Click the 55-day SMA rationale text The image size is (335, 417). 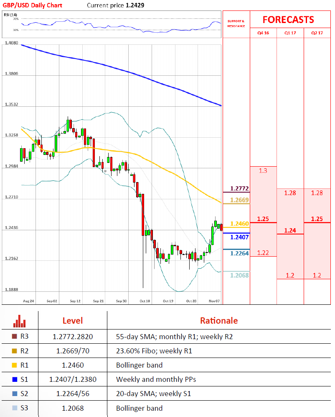tap(174, 337)
